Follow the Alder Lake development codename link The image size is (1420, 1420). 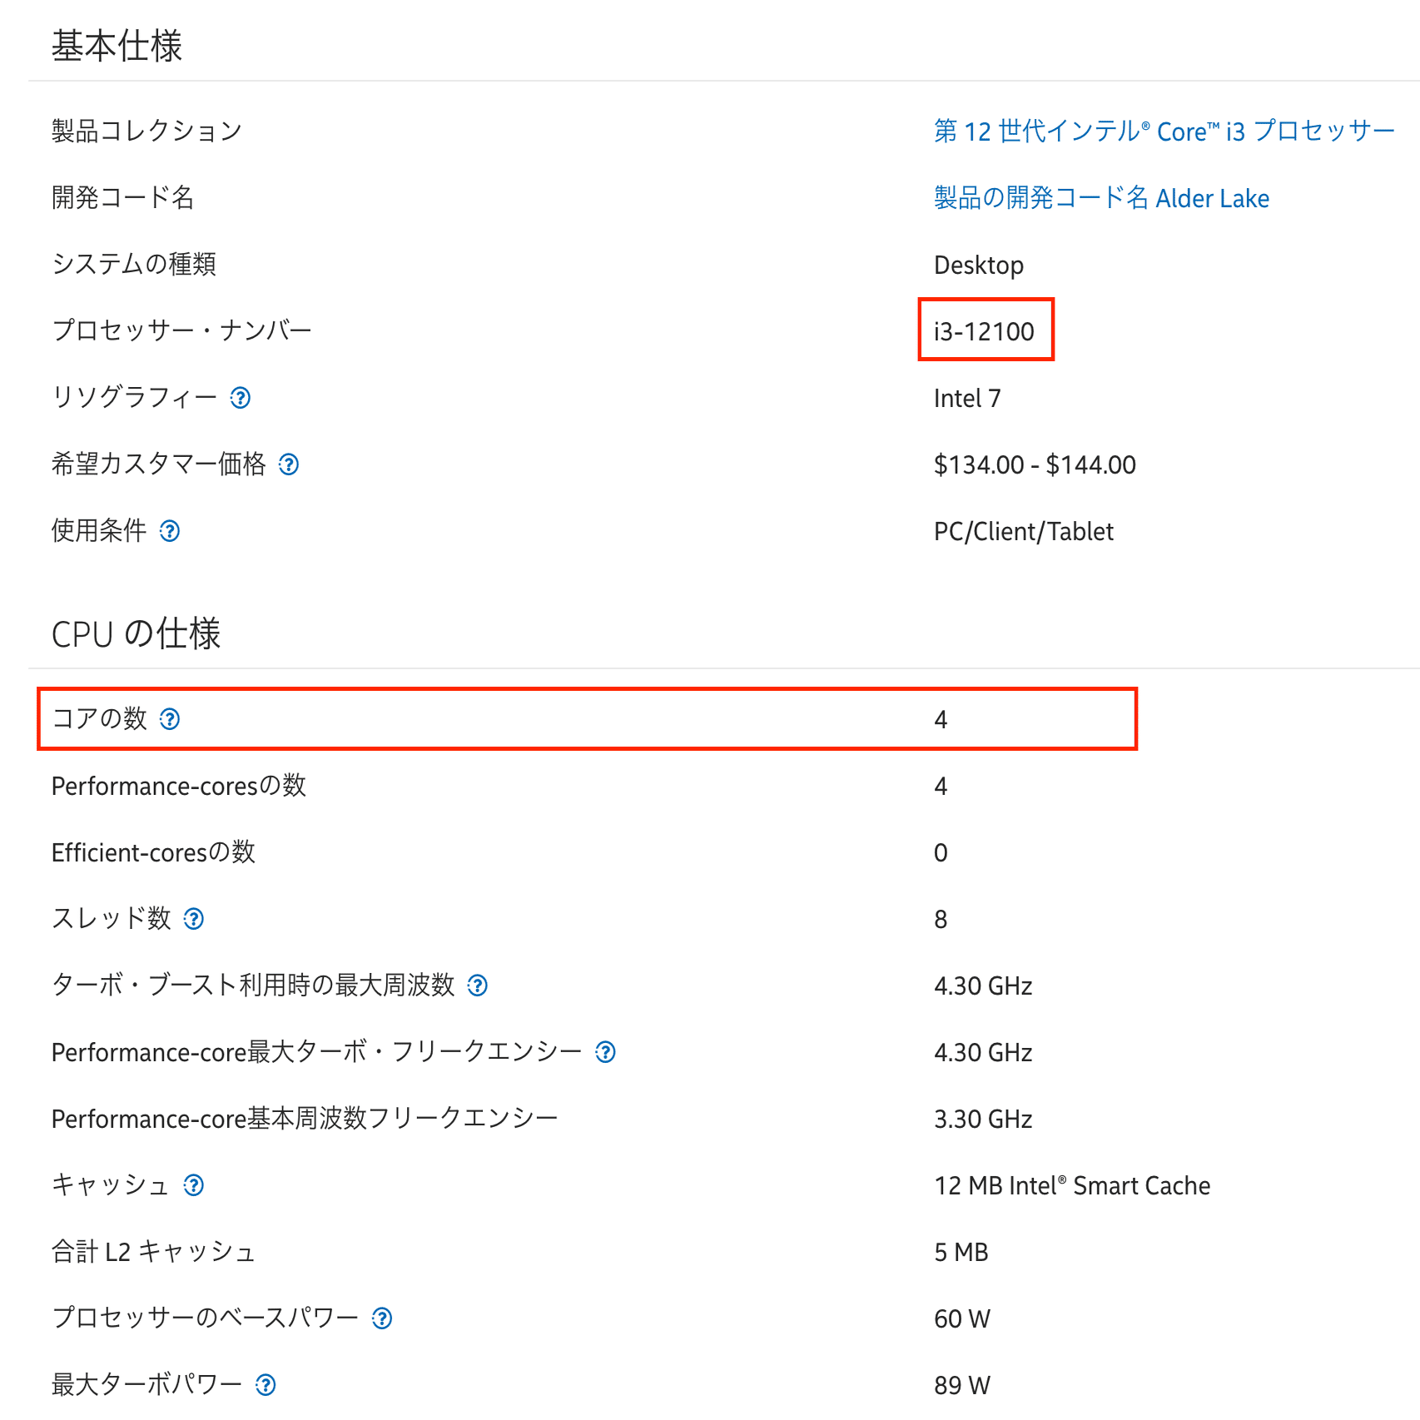pos(1101,198)
